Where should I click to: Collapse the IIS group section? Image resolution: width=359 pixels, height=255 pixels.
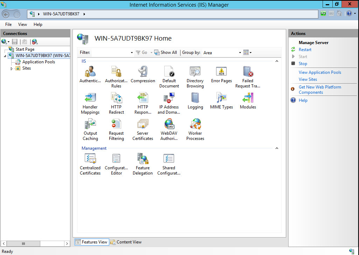tap(277, 61)
